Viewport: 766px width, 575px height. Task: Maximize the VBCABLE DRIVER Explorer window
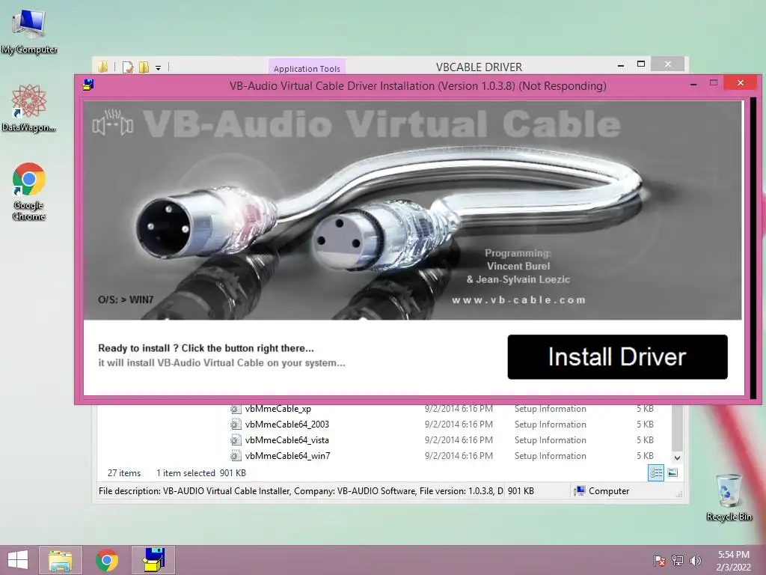click(x=641, y=64)
